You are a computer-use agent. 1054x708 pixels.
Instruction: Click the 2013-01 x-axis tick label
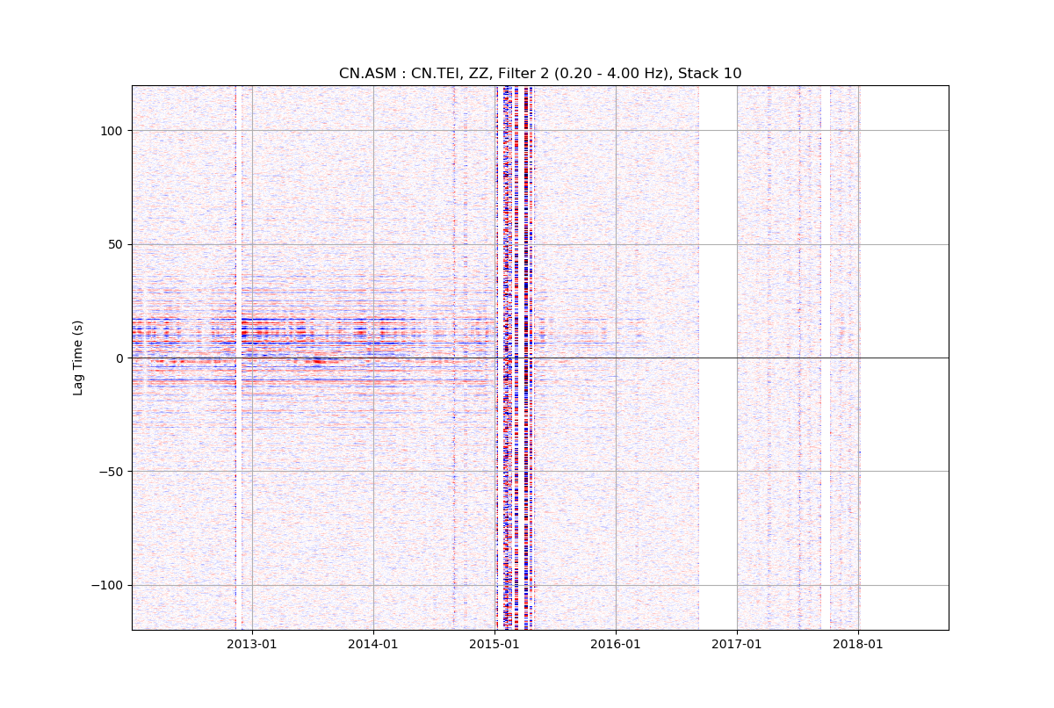(x=252, y=644)
